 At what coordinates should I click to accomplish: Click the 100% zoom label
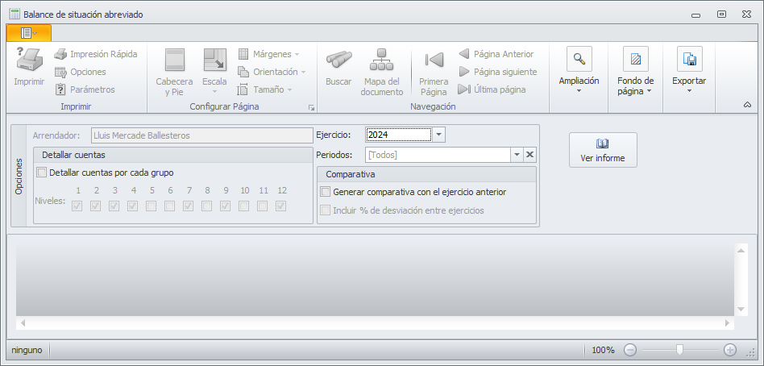pos(603,350)
